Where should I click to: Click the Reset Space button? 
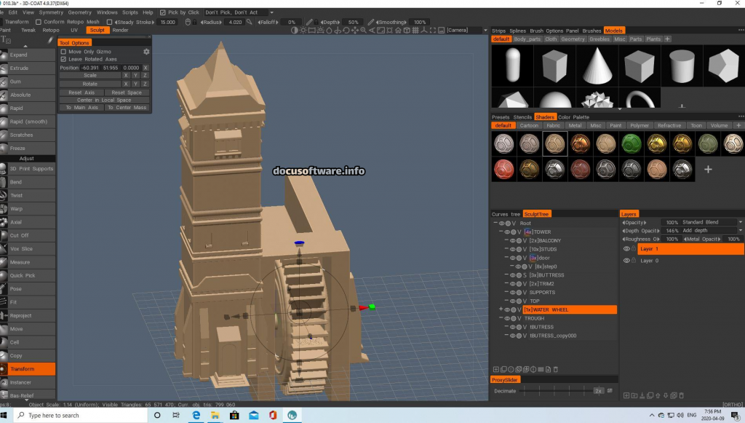pos(127,92)
